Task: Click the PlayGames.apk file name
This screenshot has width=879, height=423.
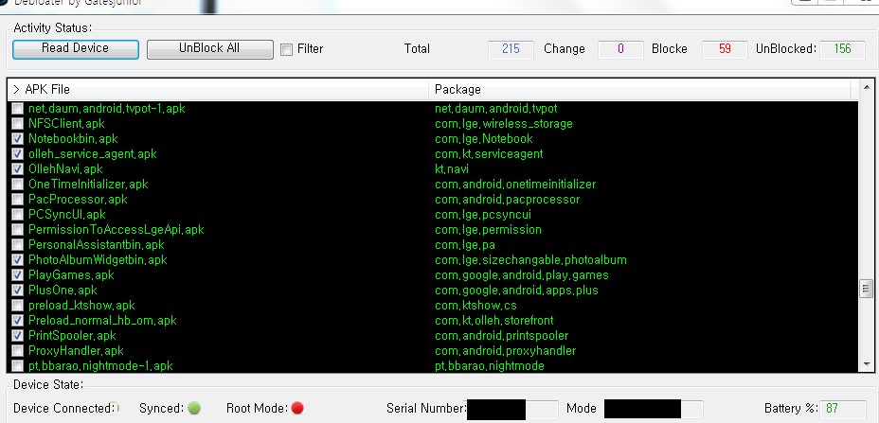Action: click(x=71, y=274)
